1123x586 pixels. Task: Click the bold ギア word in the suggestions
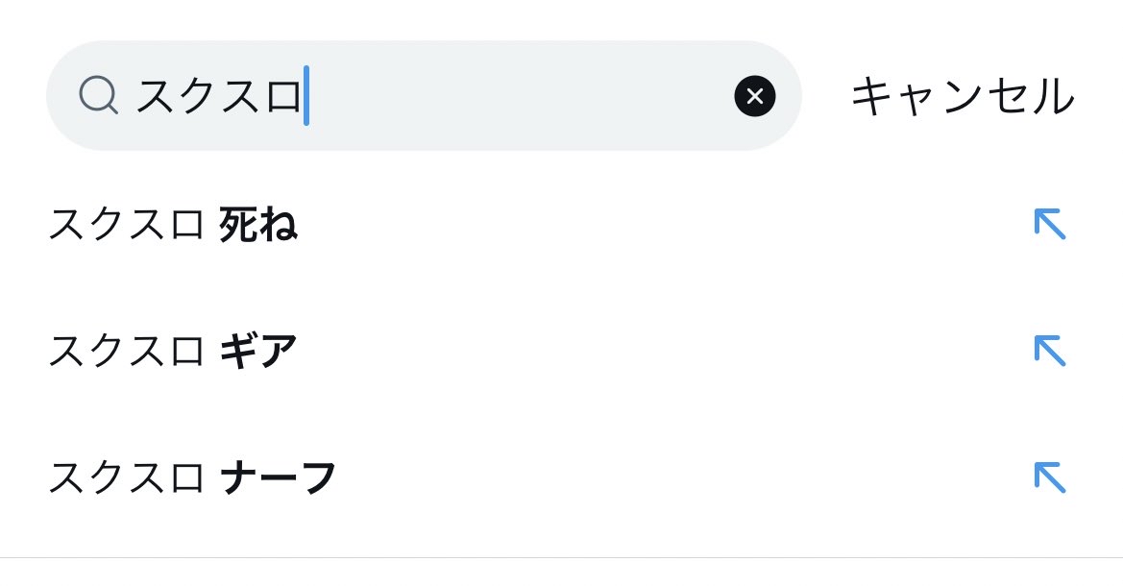tap(258, 351)
